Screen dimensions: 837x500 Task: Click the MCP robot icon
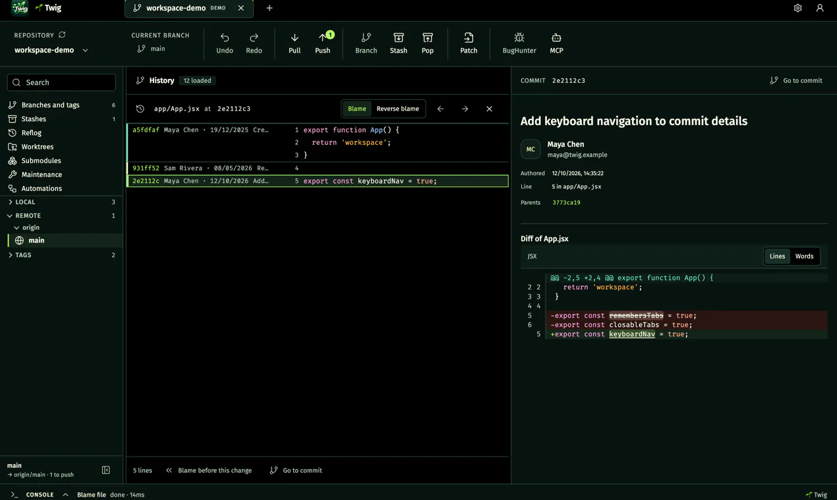tap(556, 37)
